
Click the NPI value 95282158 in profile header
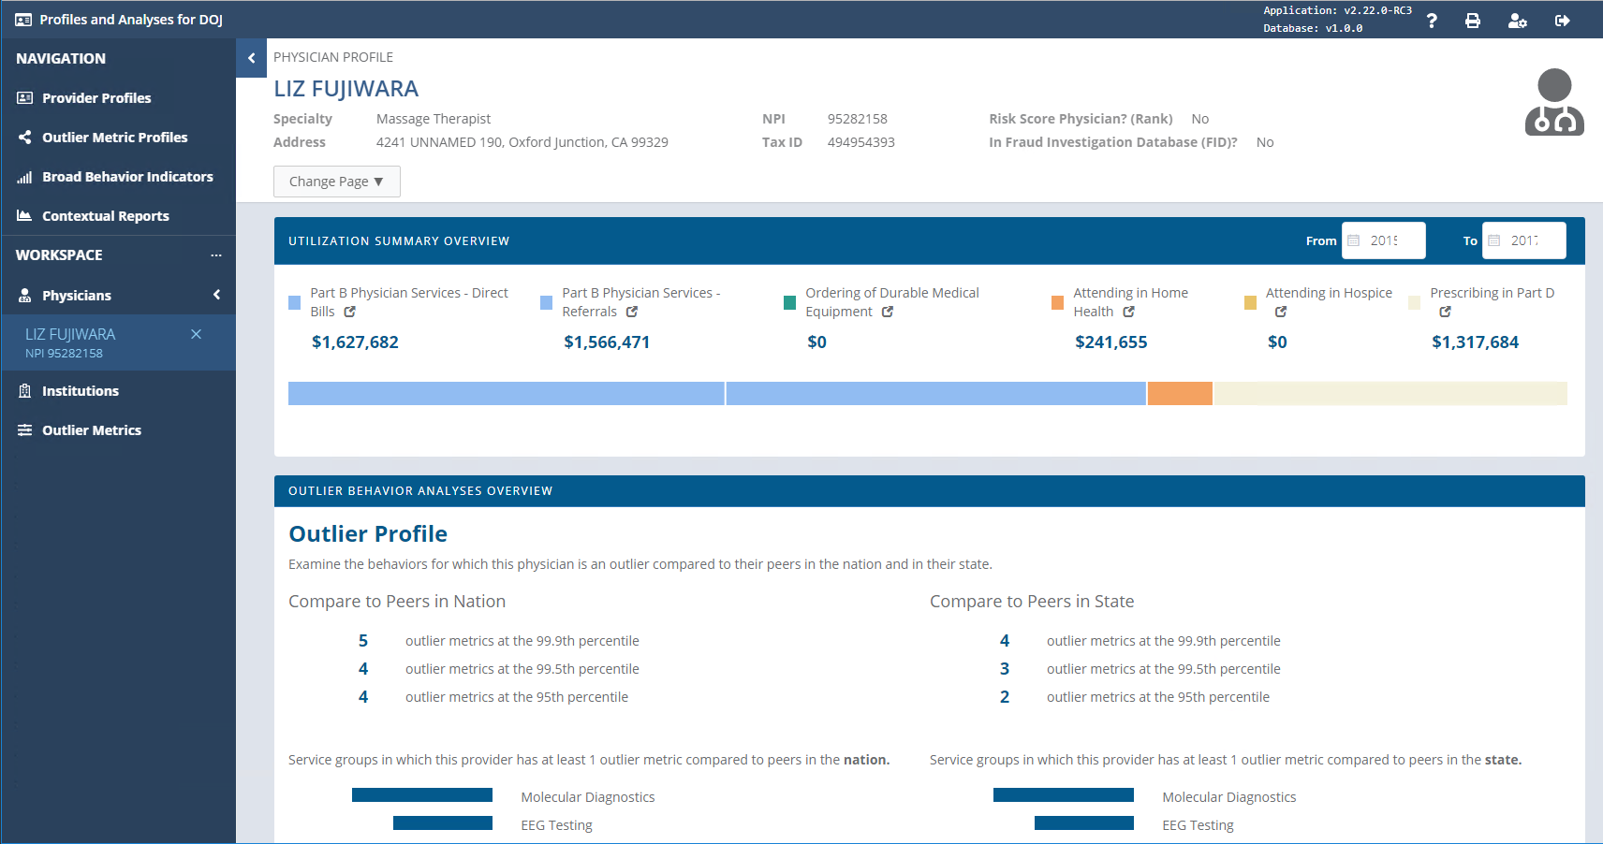pos(858,119)
